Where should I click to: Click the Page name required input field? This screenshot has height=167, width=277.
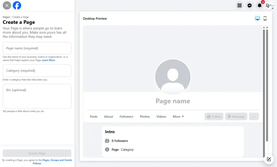[37, 48]
